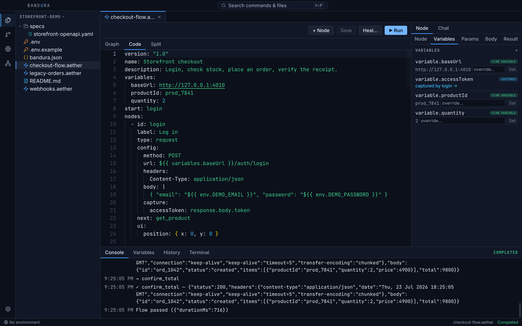Viewport: 522px width, 326px height.
Task: Switch to the Code view tab
Action: tap(135, 44)
